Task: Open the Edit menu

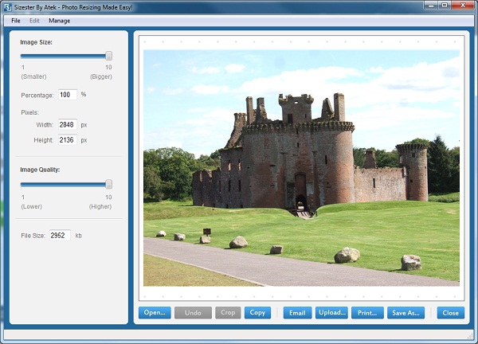Action: click(35, 20)
